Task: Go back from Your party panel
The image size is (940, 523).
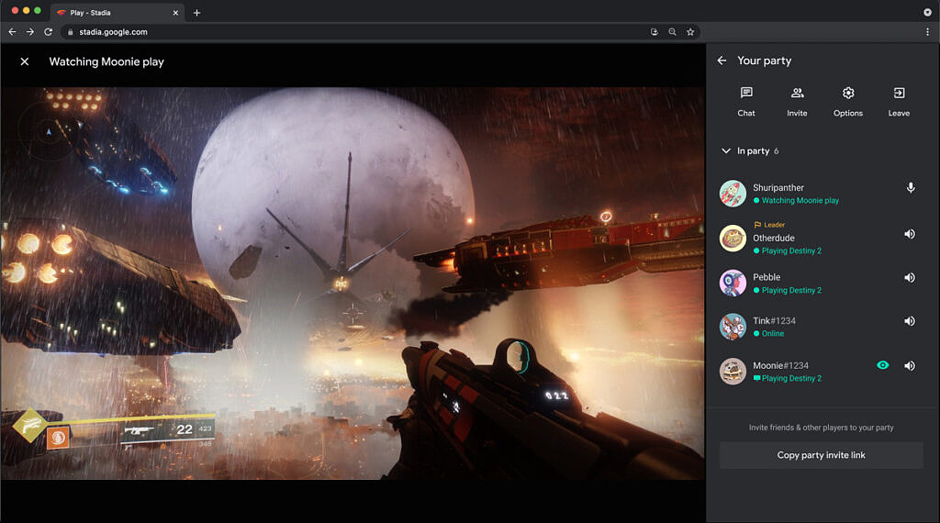Action: tap(722, 61)
